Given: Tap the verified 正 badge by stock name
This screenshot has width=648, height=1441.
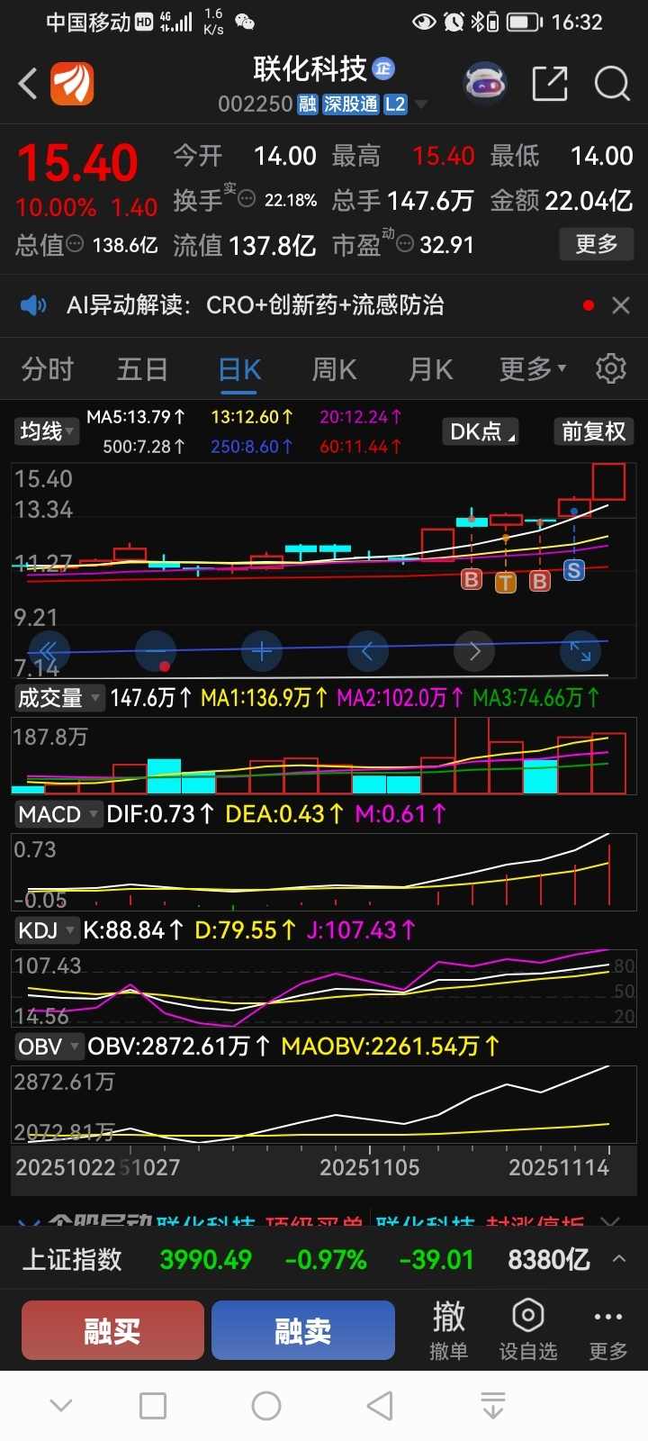Looking at the screenshot, I should point(383,68).
